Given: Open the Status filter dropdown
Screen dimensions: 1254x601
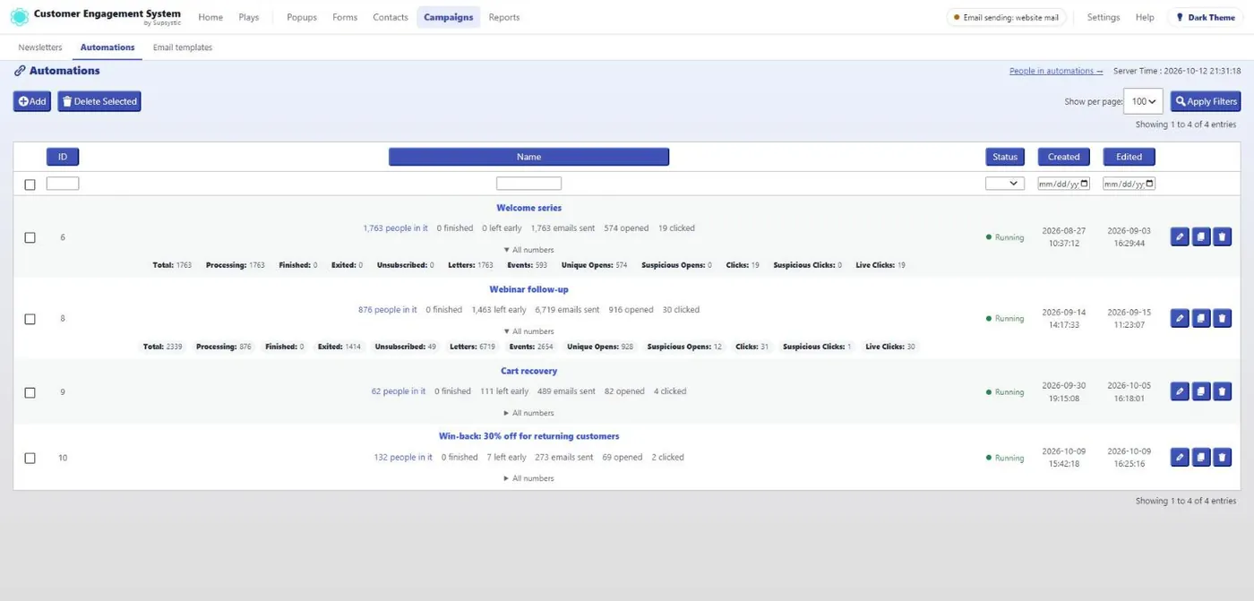Looking at the screenshot, I should pyautogui.click(x=1004, y=183).
